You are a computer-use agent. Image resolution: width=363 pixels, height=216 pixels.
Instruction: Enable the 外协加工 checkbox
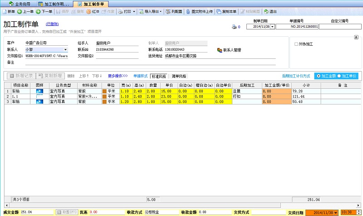(296, 44)
